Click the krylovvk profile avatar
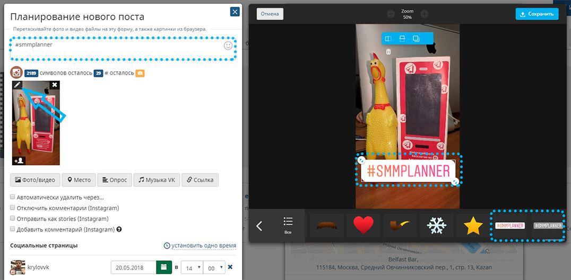The width and height of the screenshot is (571, 280). (18, 267)
